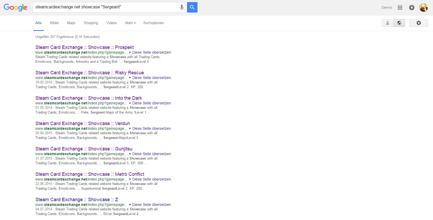Start voice search with microphone icon
The height and width of the screenshot is (220, 433).
click(x=182, y=7)
